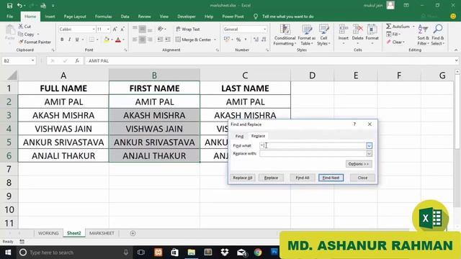Image resolution: width=461 pixels, height=259 pixels.
Task: Click the Format cells icon
Action: tap(372, 29)
